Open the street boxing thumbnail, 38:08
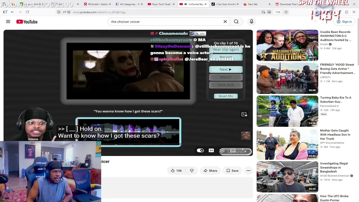Viewport: 359px width, 202px height. (x=287, y=78)
